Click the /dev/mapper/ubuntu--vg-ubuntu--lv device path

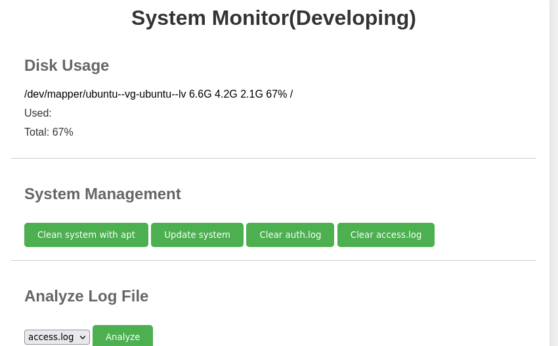click(105, 94)
